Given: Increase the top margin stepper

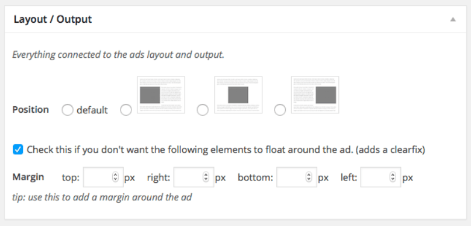Looking at the screenshot, I should (x=115, y=175).
